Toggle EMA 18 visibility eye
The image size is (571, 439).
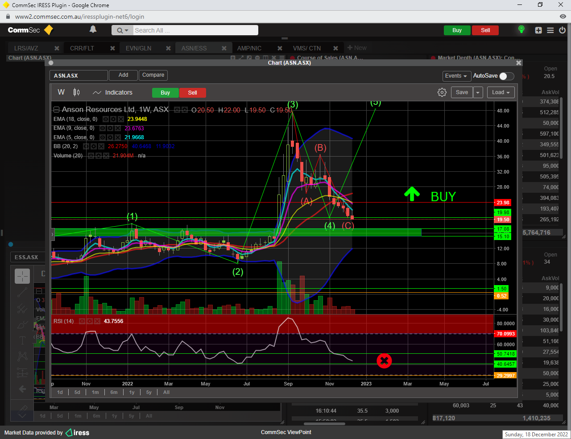(106, 119)
